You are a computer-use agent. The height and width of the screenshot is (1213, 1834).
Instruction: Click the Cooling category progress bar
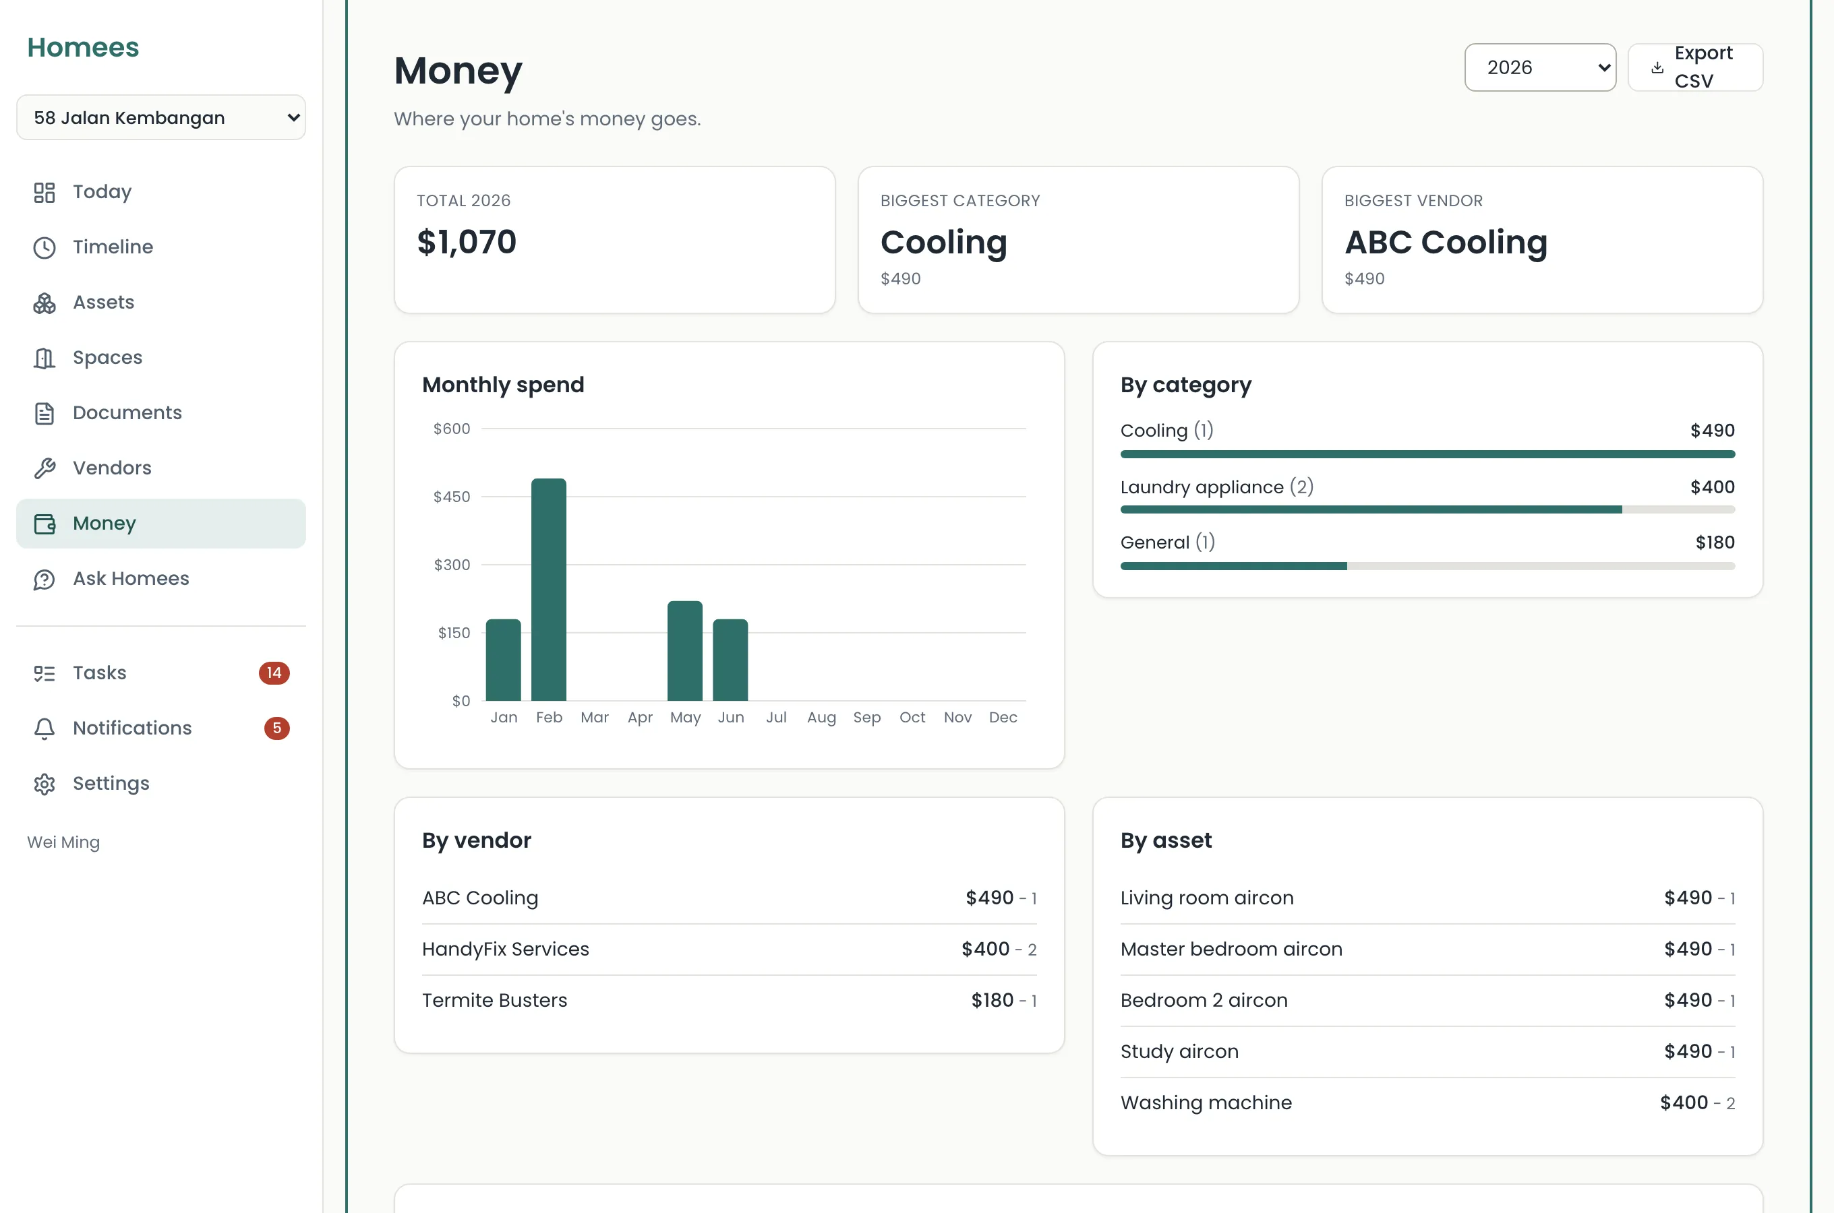tap(1427, 454)
